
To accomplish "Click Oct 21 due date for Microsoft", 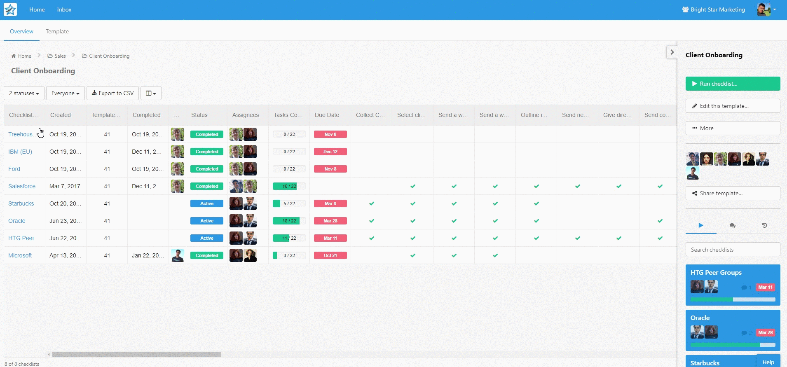I will (x=330, y=255).
